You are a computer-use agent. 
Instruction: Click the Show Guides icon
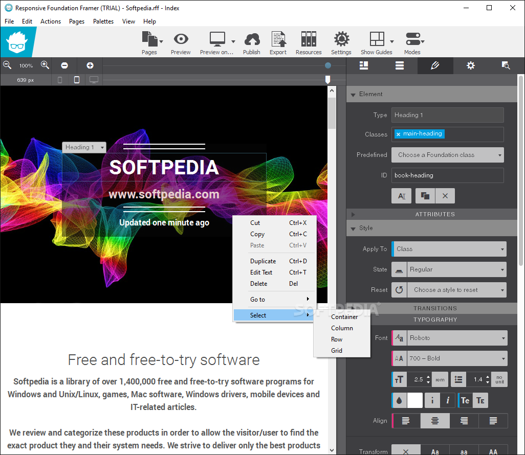pyautogui.click(x=377, y=39)
